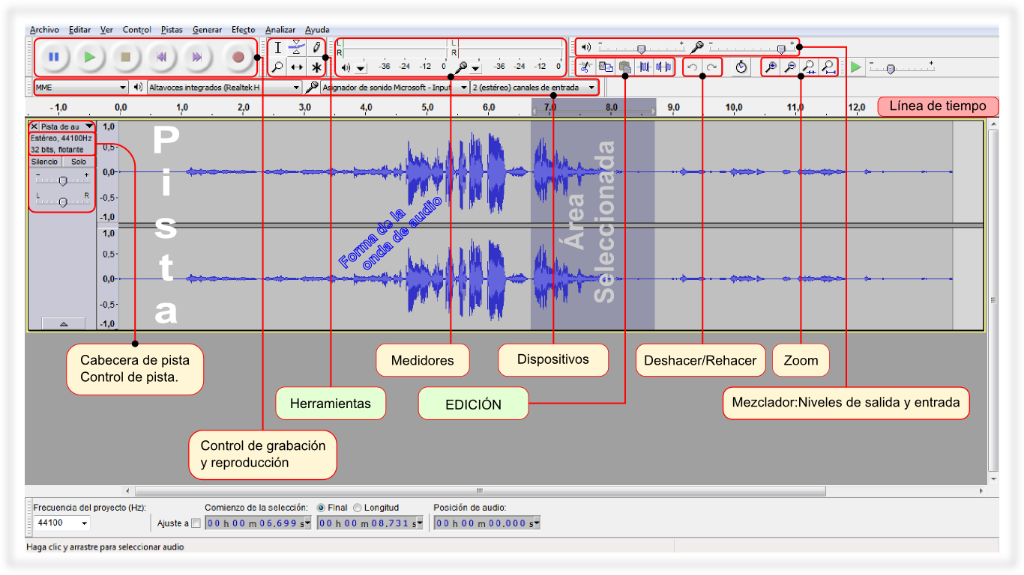Viewport: 1024px width, 575px height.
Task: Open the MME audio host dropdown
Action: (x=81, y=88)
